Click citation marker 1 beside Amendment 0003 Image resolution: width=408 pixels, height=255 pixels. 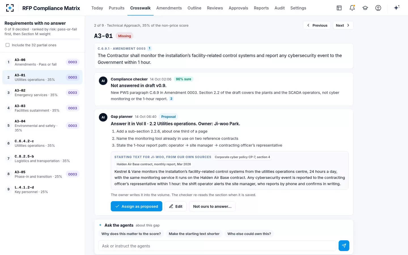click(x=150, y=48)
